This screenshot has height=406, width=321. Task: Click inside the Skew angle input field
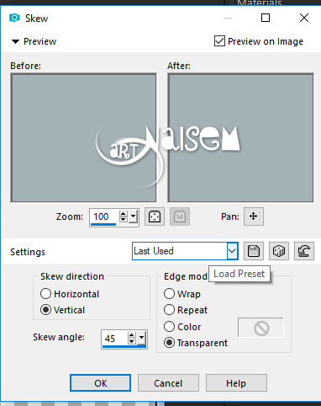[x=115, y=339]
